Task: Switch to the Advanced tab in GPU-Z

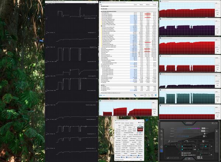Action: [127, 123]
